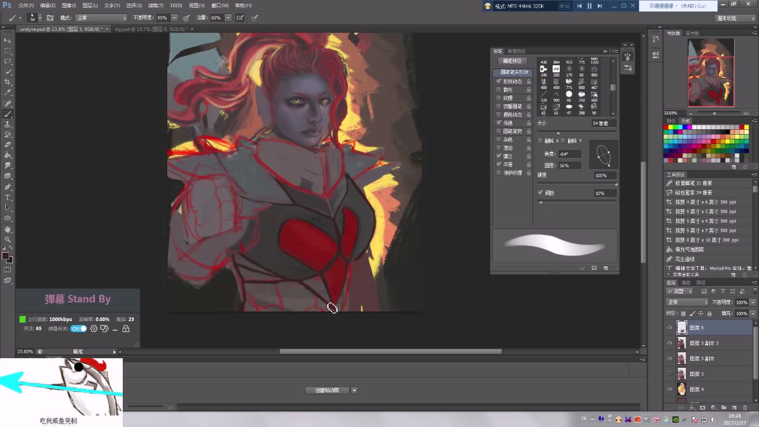Click the foreground color swatch

coord(5,256)
